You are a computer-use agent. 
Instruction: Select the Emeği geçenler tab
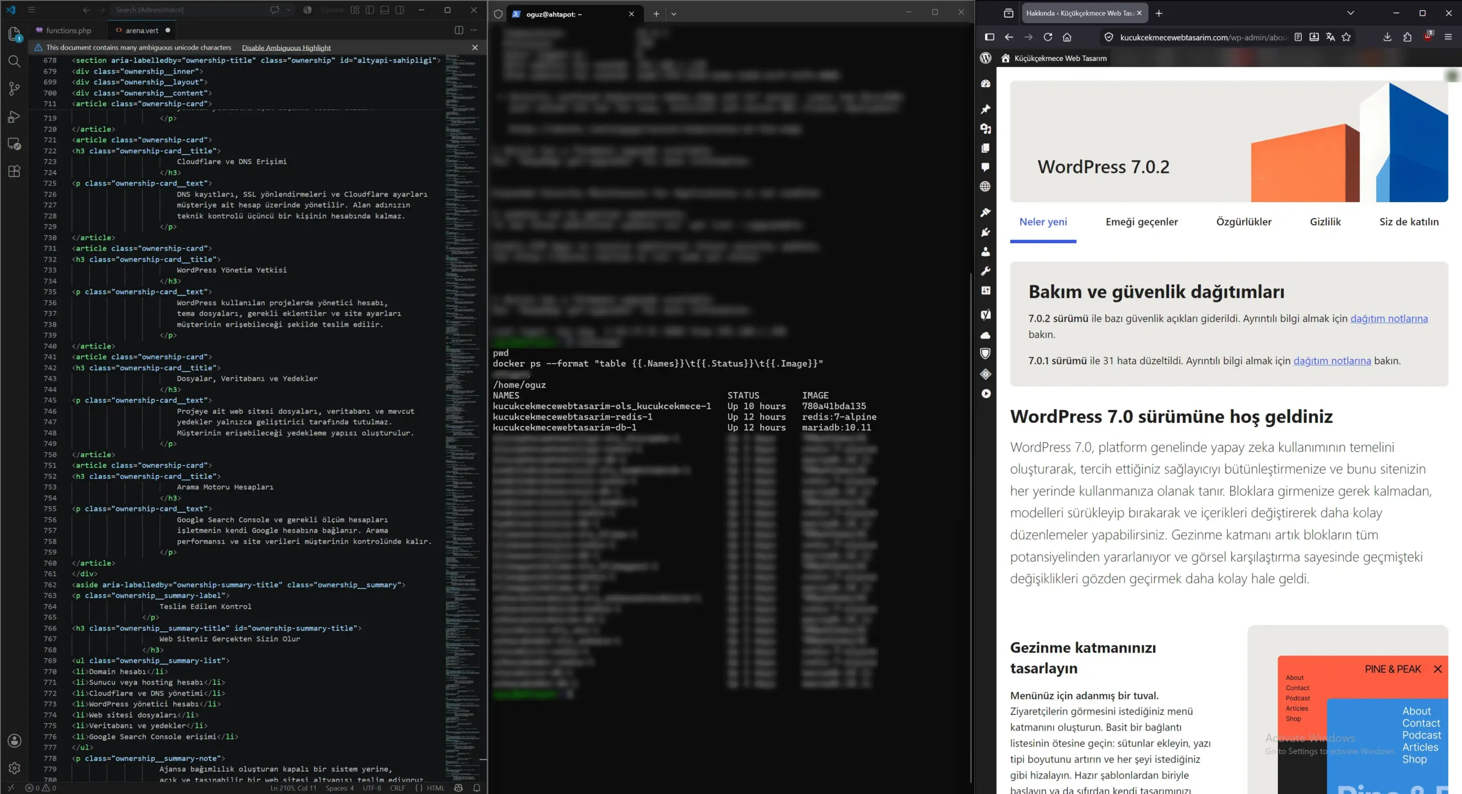pyautogui.click(x=1142, y=222)
